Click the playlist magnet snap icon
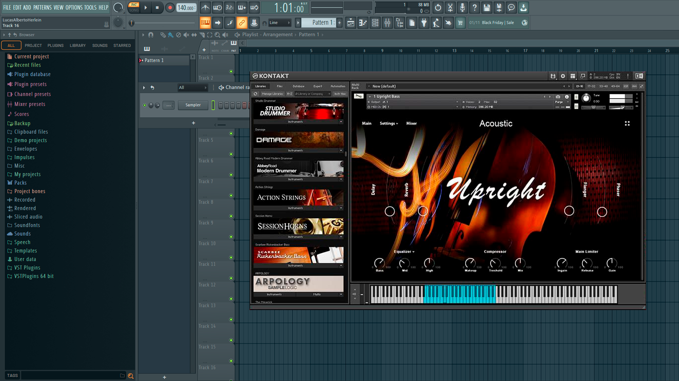 point(151,35)
